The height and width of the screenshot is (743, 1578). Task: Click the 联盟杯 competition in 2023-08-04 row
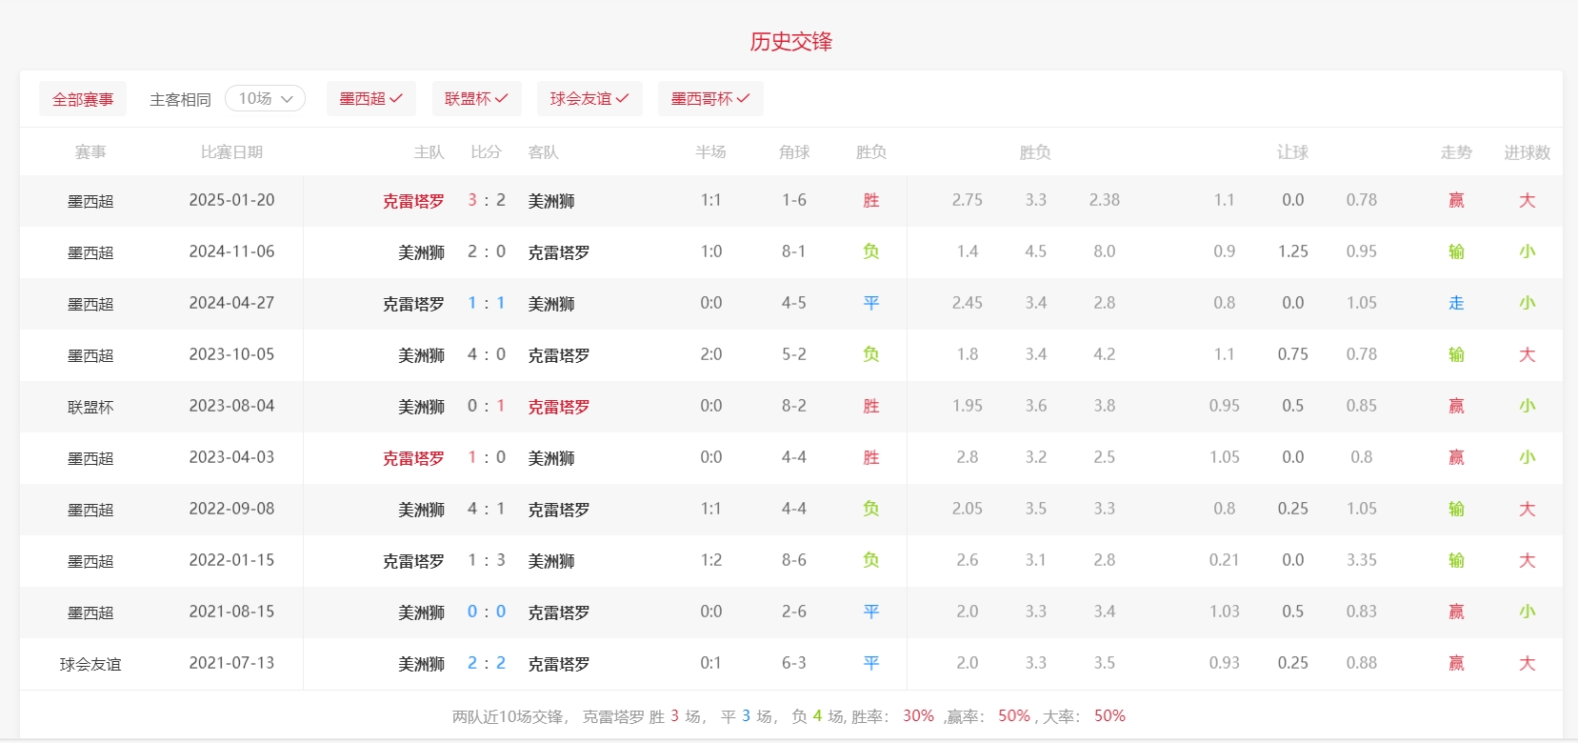pyautogui.click(x=90, y=407)
